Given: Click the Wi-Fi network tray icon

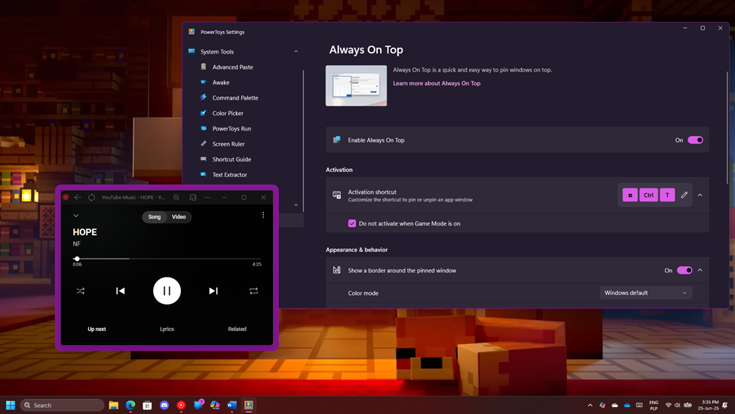Looking at the screenshot, I should coord(669,405).
